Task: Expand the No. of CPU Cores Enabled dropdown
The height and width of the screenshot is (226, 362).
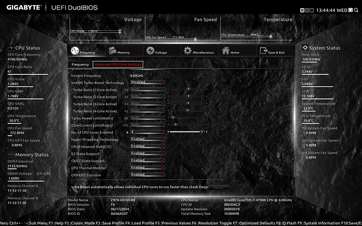Action: point(147,132)
